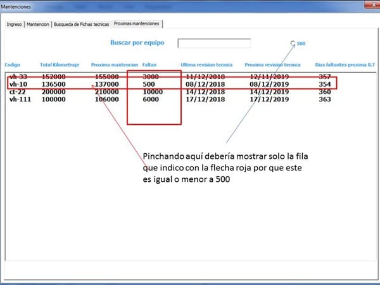Viewport: 380px width, 285px height.
Task: Click the Buscar por equipo label
Action: (137, 42)
